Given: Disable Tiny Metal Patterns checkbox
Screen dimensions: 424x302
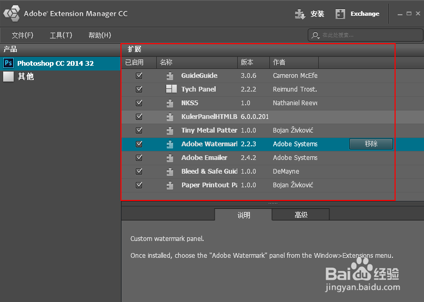Looking at the screenshot, I should point(139,130).
